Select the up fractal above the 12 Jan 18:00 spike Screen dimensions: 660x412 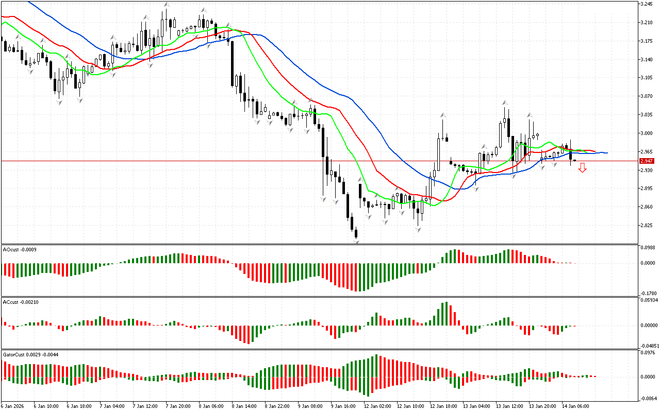pyautogui.click(x=442, y=114)
